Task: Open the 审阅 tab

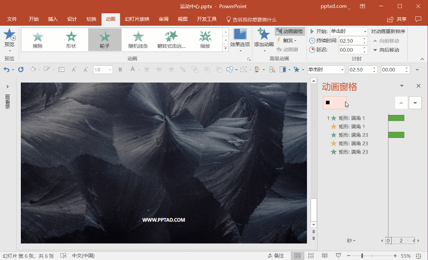Action: pyautogui.click(x=164, y=19)
